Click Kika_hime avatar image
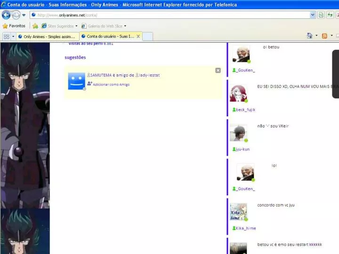Screen dimensions: 339x254 pos(238,212)
